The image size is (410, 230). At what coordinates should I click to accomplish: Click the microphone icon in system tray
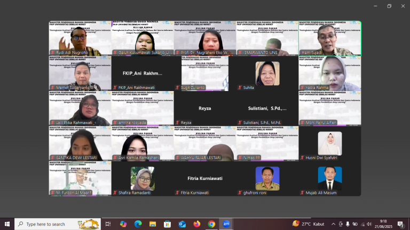click(x=348, y=224)
